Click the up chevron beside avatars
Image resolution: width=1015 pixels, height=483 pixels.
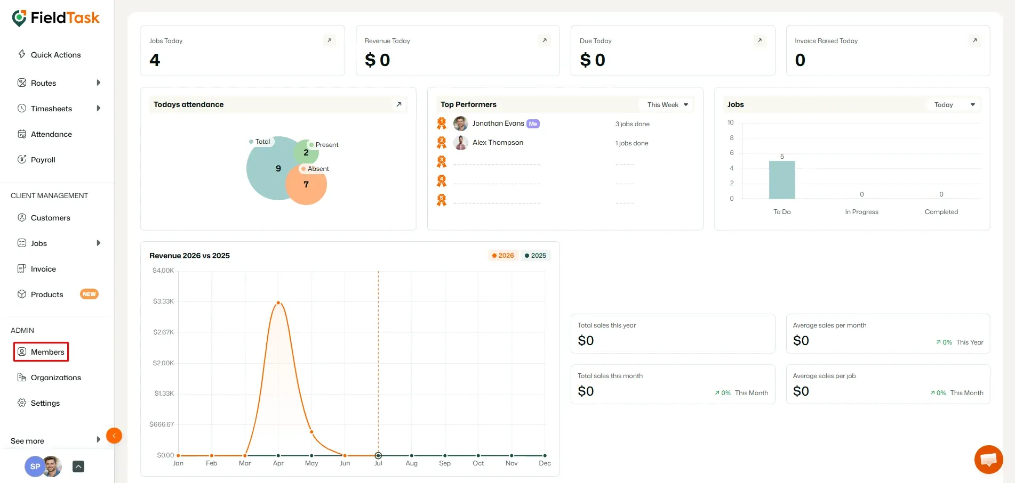pyautogui.click(x=78, y=466)
